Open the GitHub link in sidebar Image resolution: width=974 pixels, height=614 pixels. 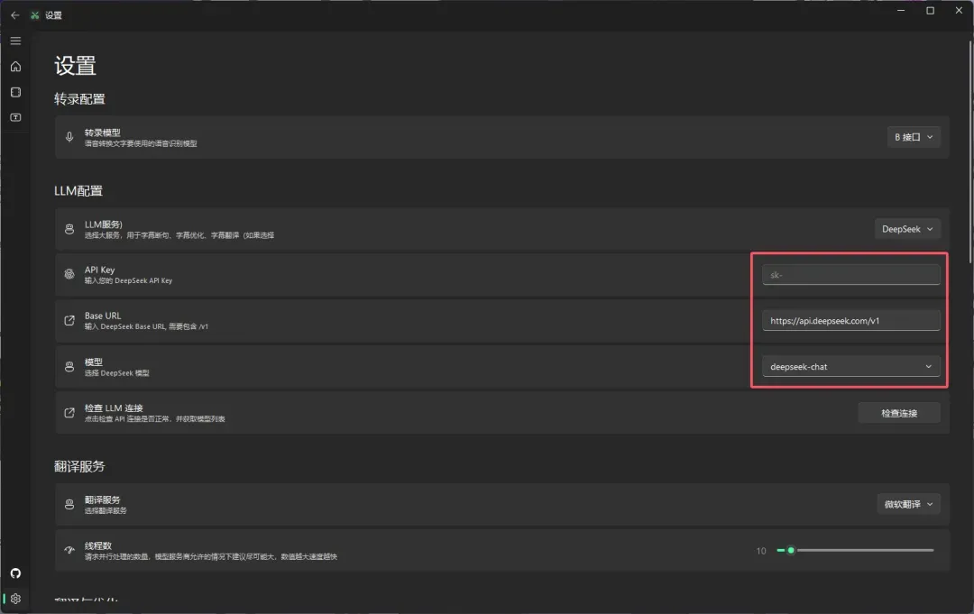coord(15,573)
